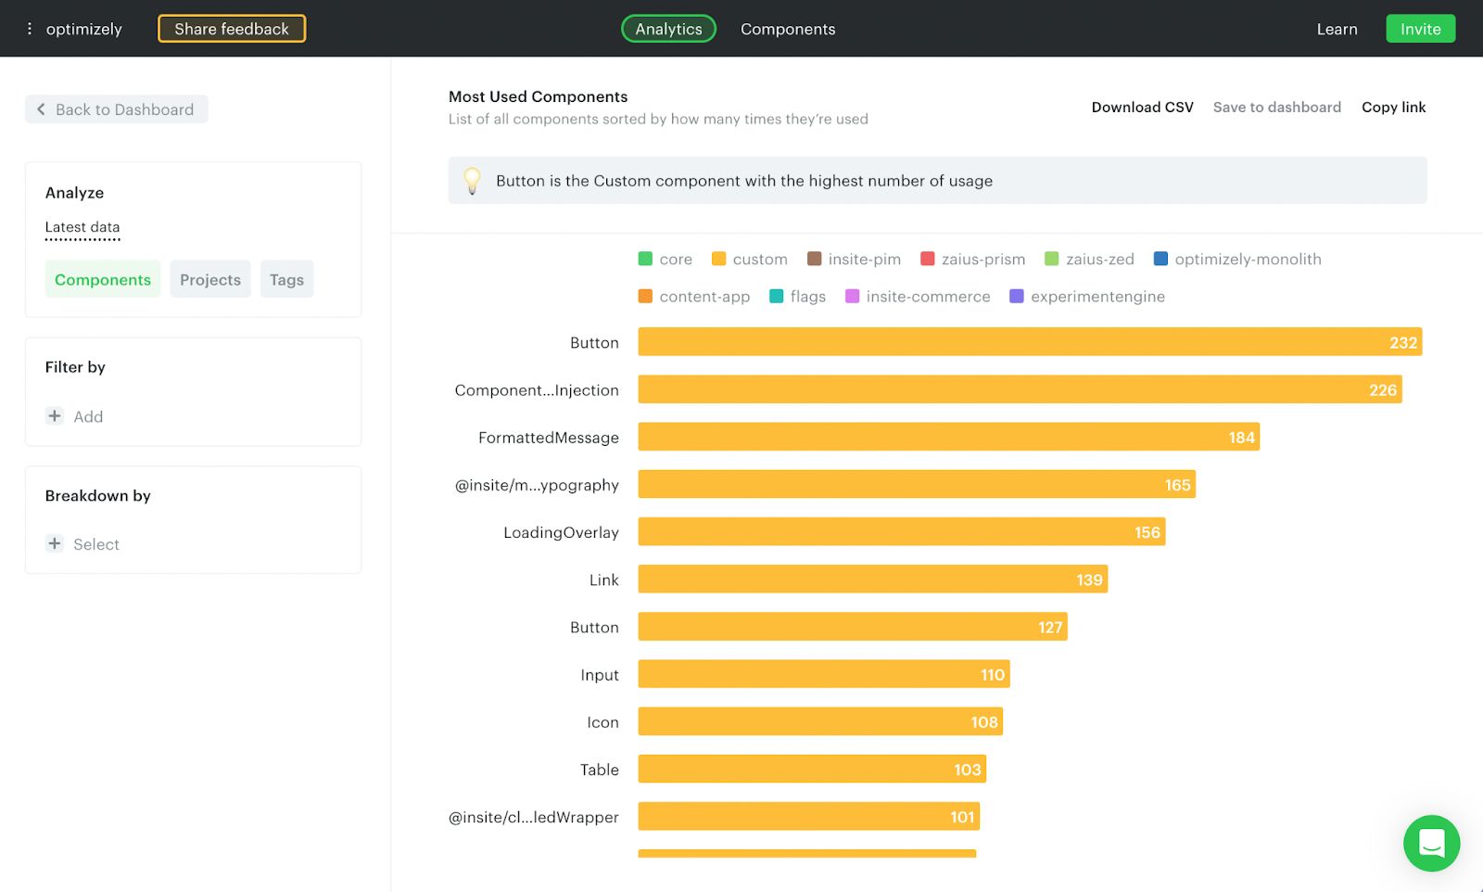
Task: Click the Download CSV link
Action: point(1142,107)
